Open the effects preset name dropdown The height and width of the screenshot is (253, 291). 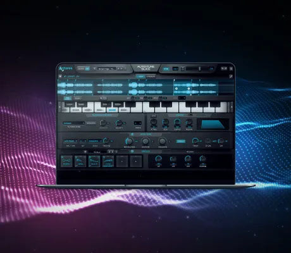(97, 152)
